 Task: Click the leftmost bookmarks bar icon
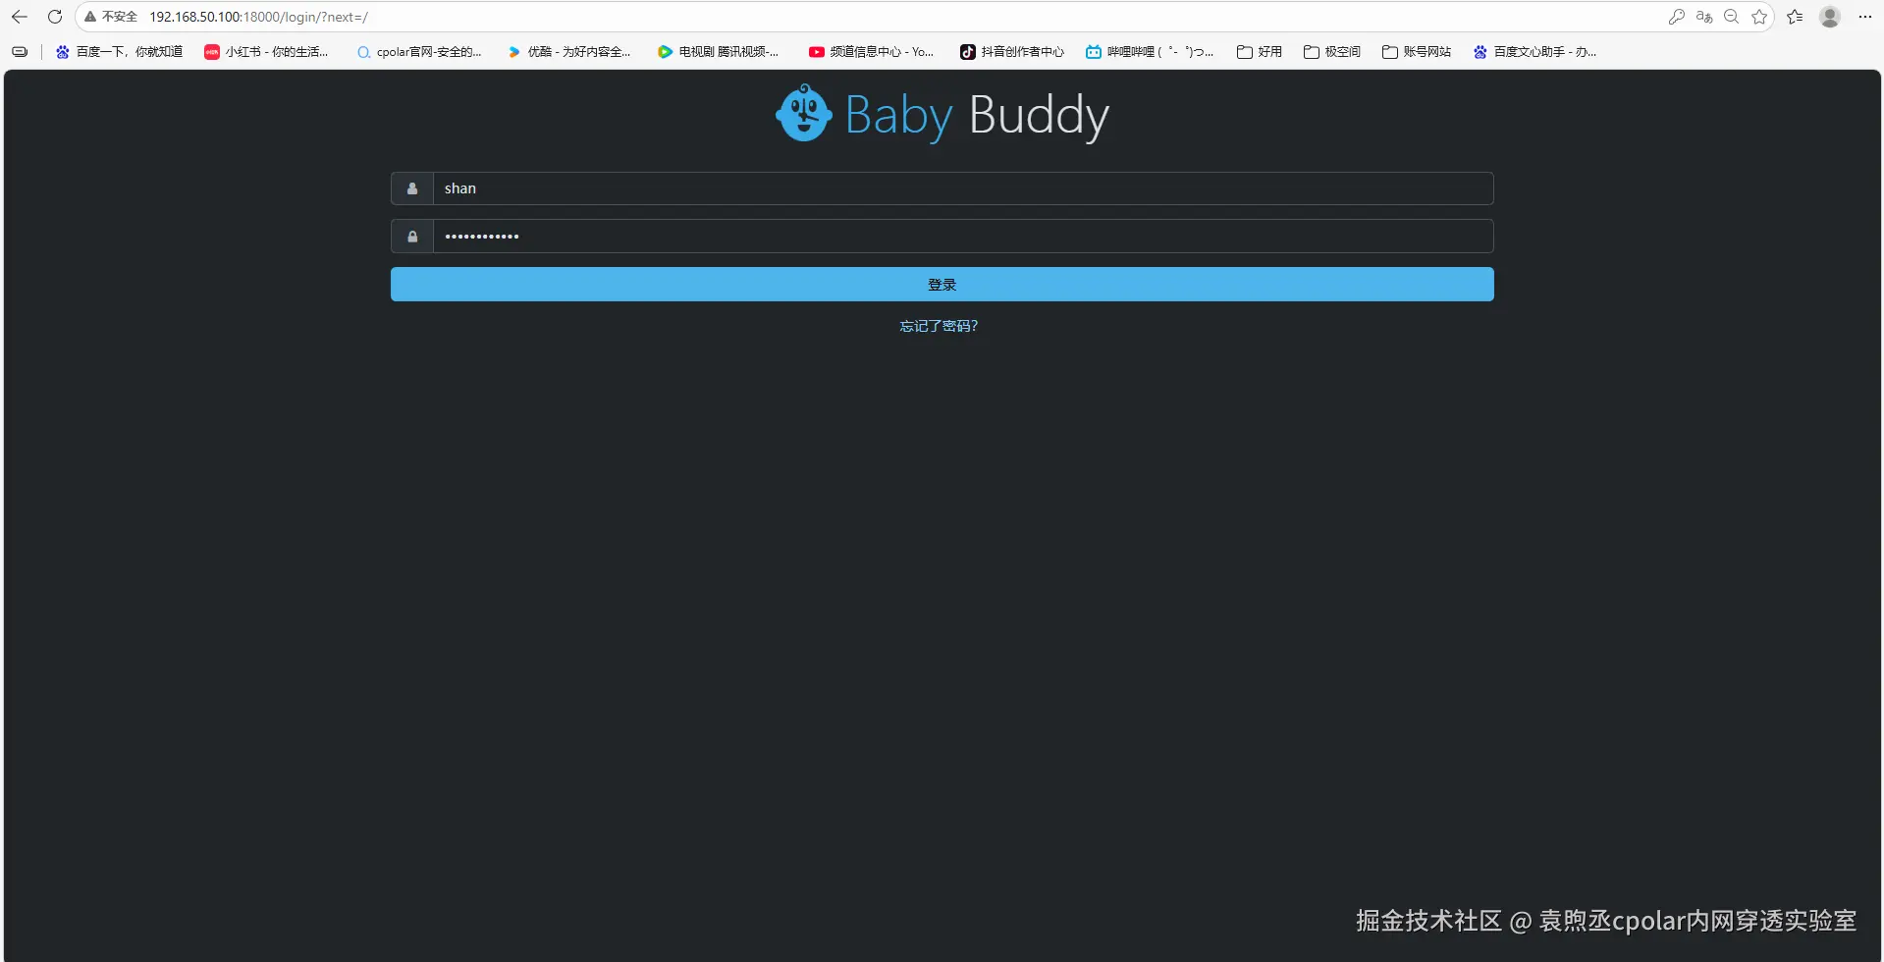tap(20, 52)
